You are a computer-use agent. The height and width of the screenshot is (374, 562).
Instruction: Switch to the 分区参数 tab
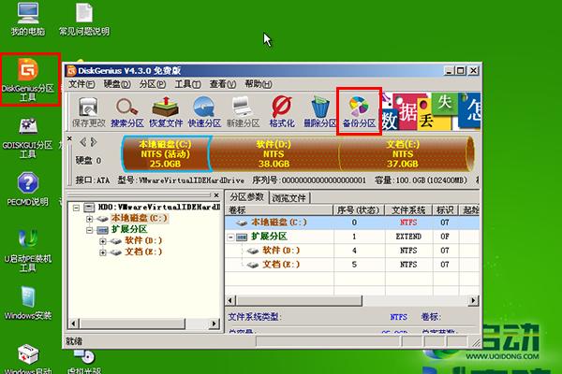[246, 197]
